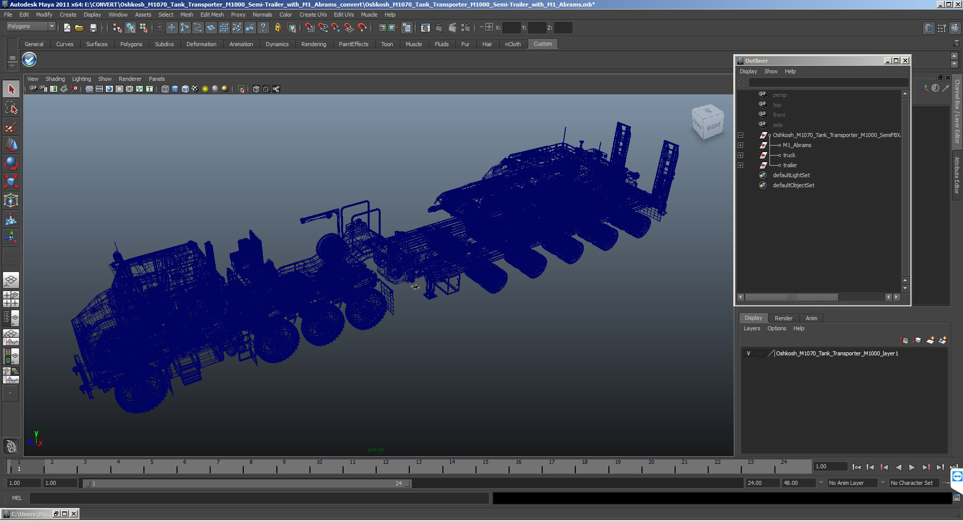Image resolution: width=963 pixels, height=522 pixels.
Task: Open the Render View window icon
Action: tap(425, 28)
